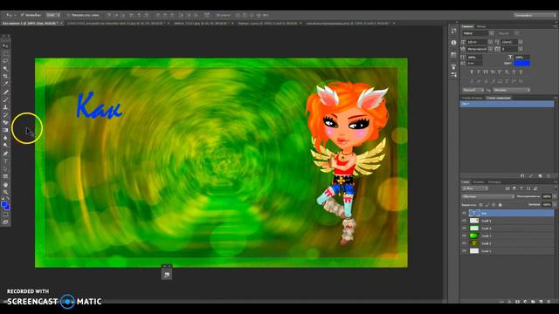Viewport: 559px width, 314px height.
Task: Select the Lasso tool
Action: (5, 61)
